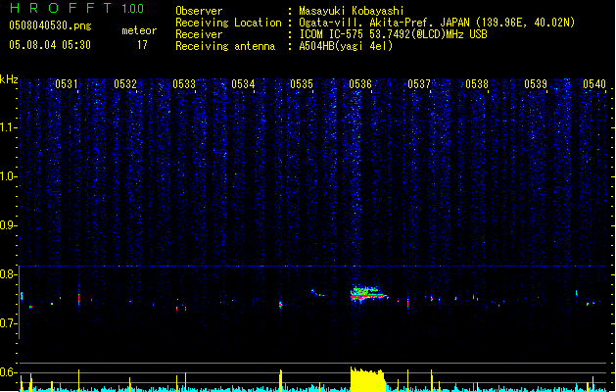616x392 pixels.
Task: Click the 0536 time marker
Action: click(360, 83)
